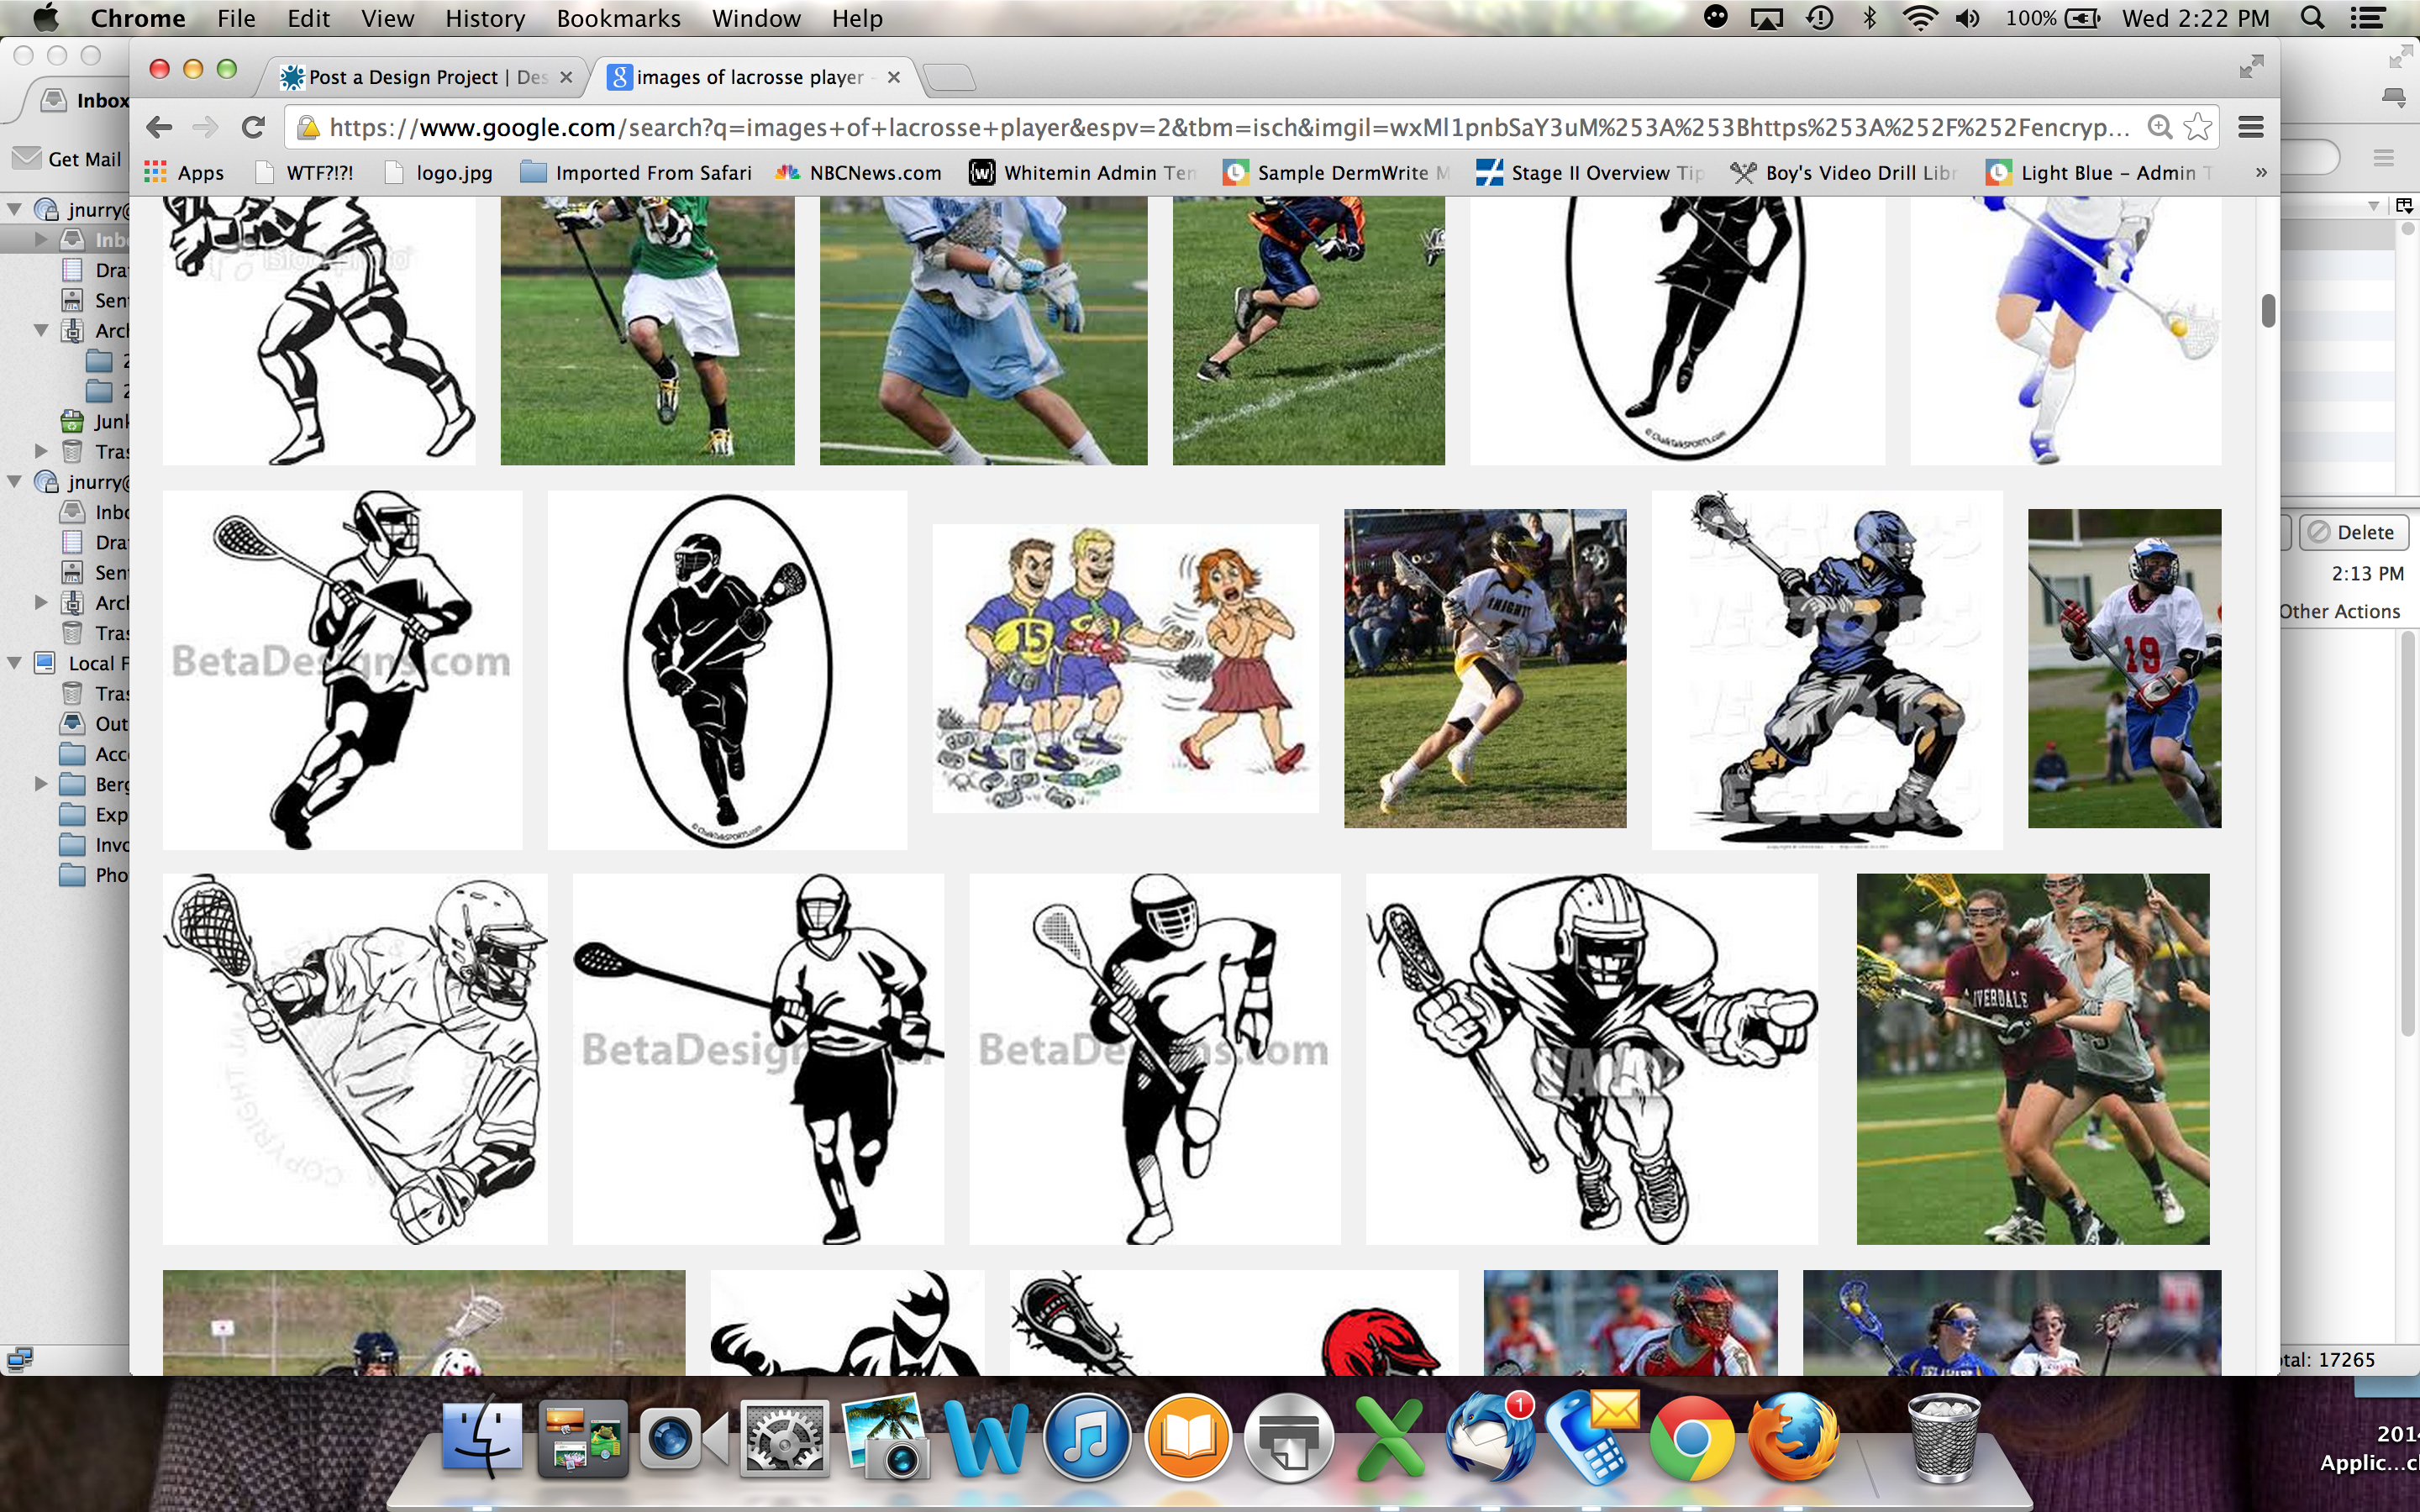
Task: Open the Apps shortcut in the bookmarks bar
Action: click(x=185, y=173)
